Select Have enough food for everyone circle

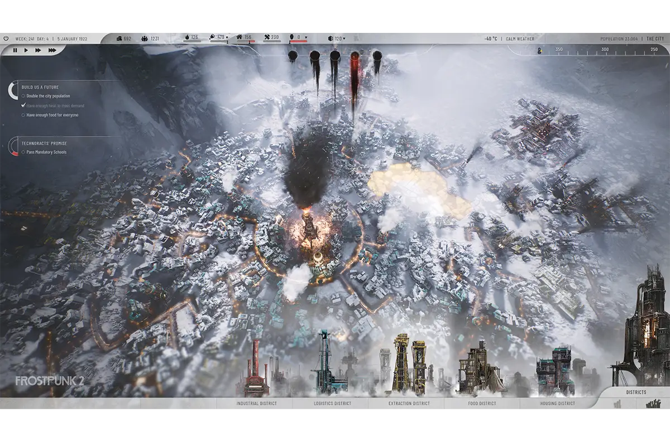click(x=23, y=115)
